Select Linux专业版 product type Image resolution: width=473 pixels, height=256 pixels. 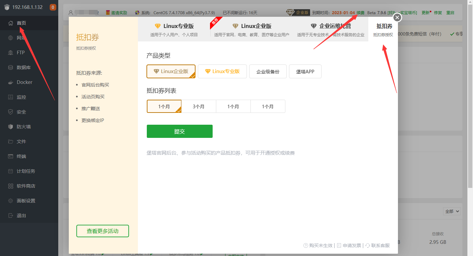[x=222, y=71]
